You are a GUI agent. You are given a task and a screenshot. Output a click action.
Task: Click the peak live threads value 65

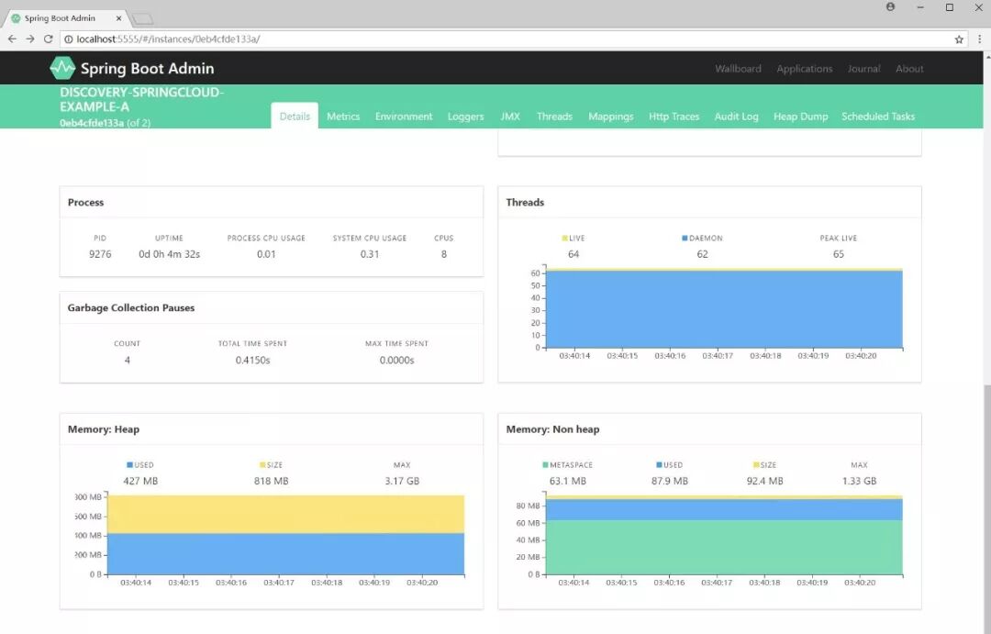click(838, 254)
